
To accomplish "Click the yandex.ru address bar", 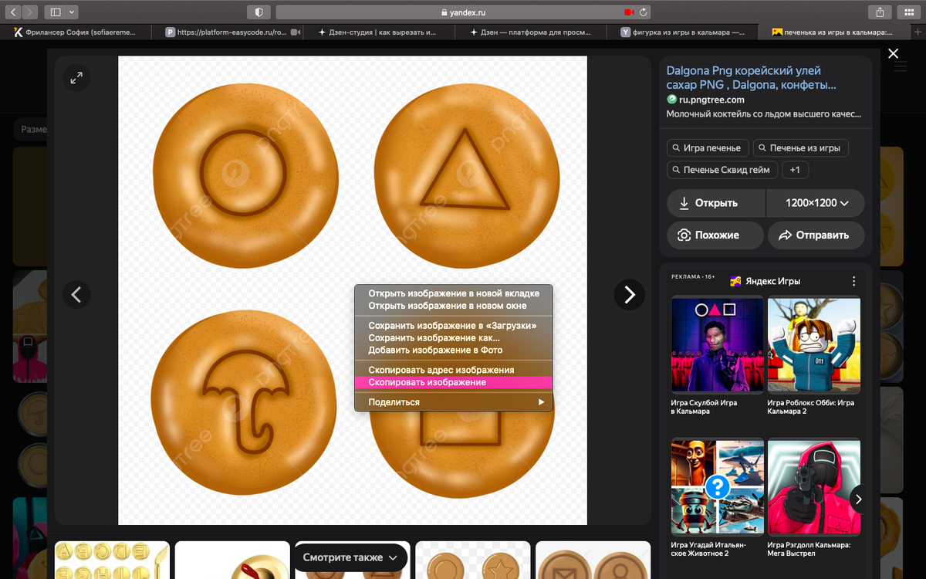I will click(x=463, y=12).
